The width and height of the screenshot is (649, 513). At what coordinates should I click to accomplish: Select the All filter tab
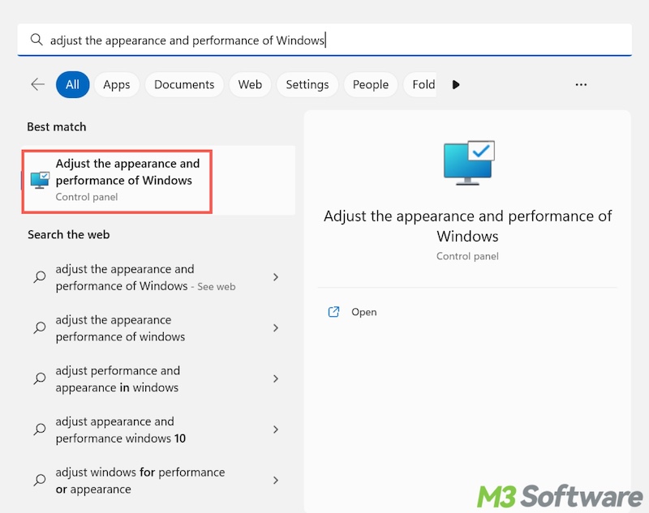(x=72, y=84)
